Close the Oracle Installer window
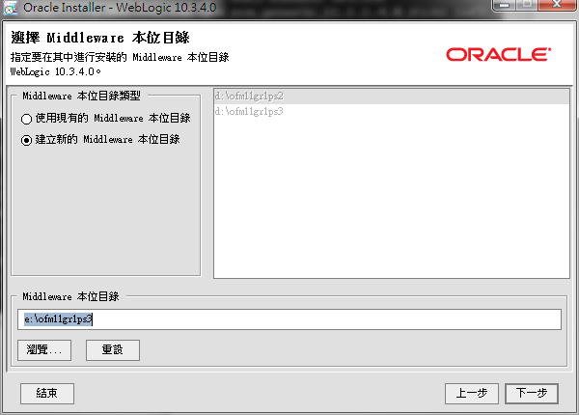 [557, 5]
